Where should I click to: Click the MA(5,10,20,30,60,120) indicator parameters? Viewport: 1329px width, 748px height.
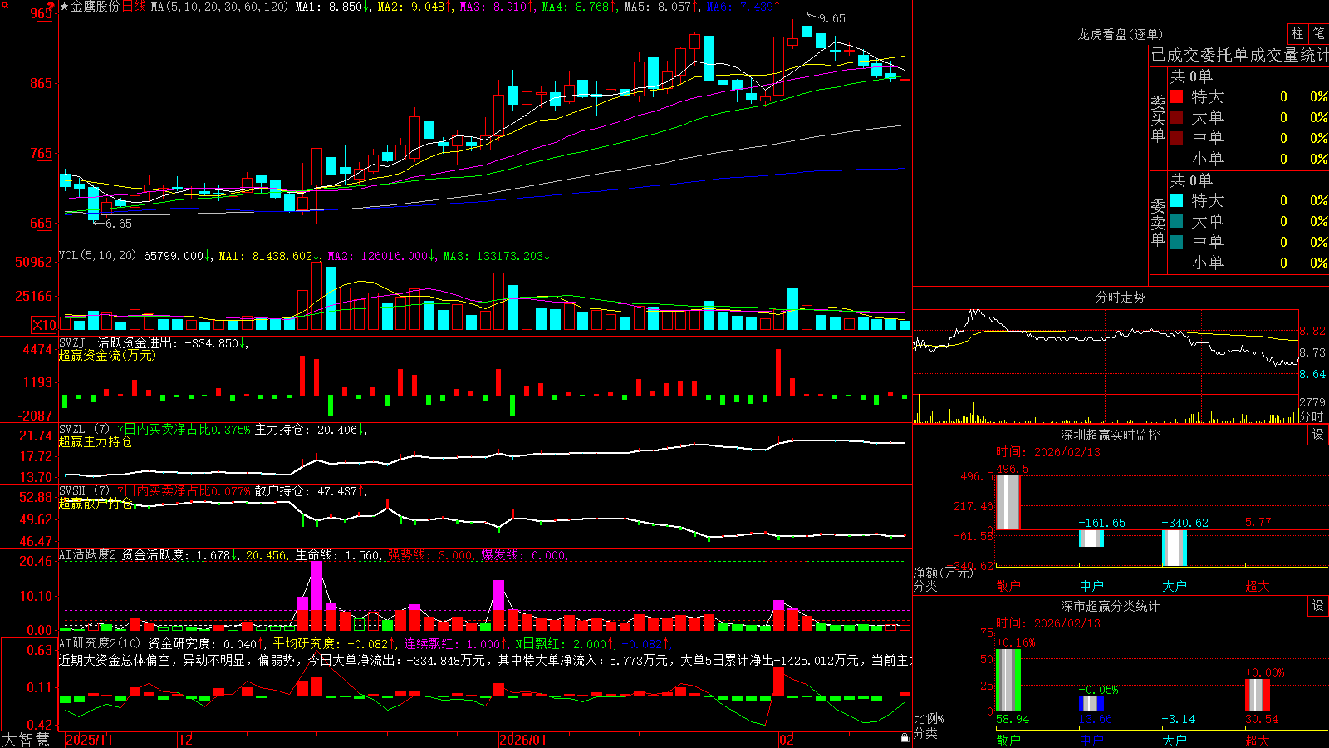(x=219, y=7)
